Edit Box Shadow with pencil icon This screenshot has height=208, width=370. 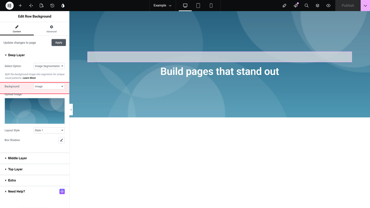tap(62, 140)
